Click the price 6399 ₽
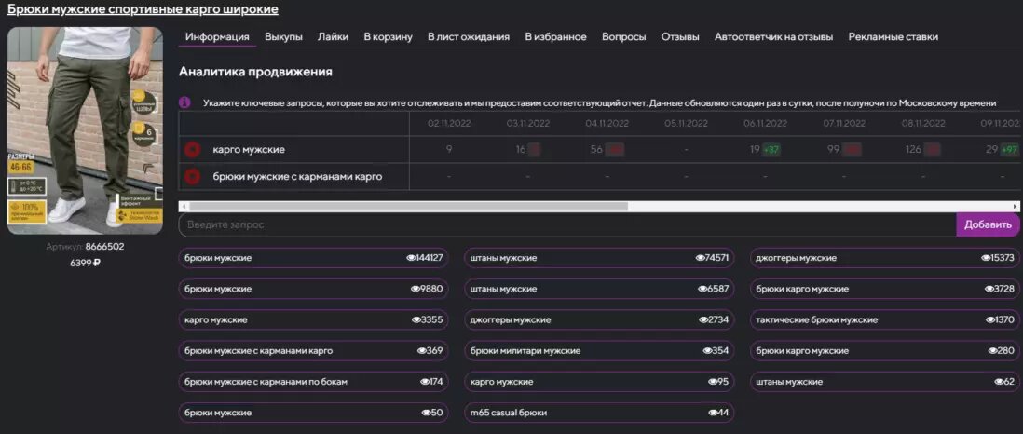Viewport: 1023px width, 434px height. pyautogui.click(x=85, y=263)
